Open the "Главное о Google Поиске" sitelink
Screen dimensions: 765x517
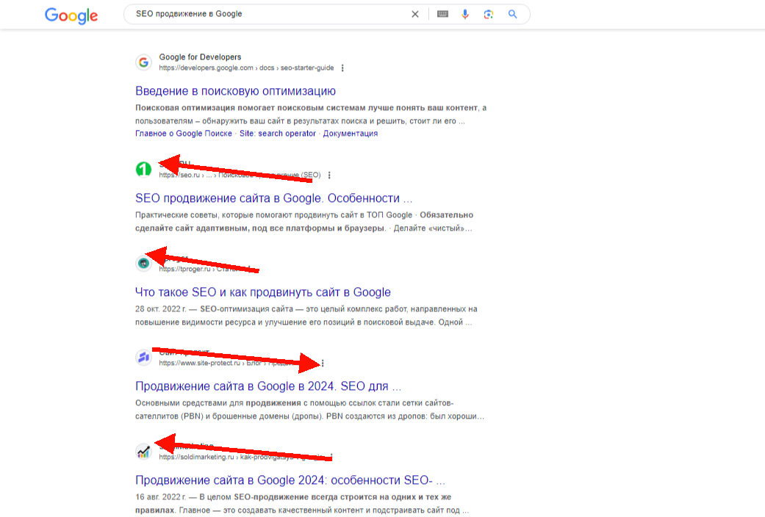click(x=183, y=134)
